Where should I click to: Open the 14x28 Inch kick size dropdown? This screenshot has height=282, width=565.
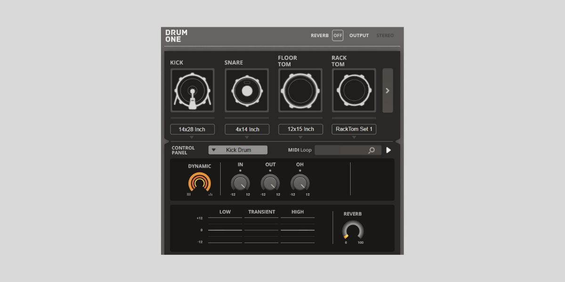[192, 129]
